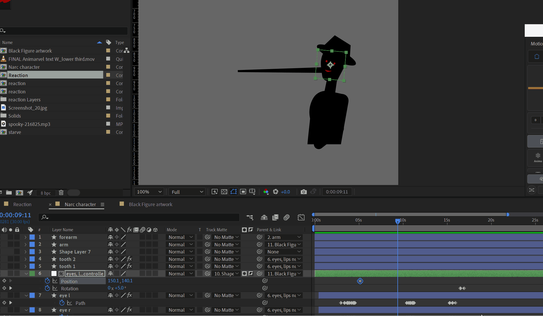The height and width of the screenshot is (316, 543).
Task: Take a snapshot with the camera icon
Action: (x=304, y=192)
